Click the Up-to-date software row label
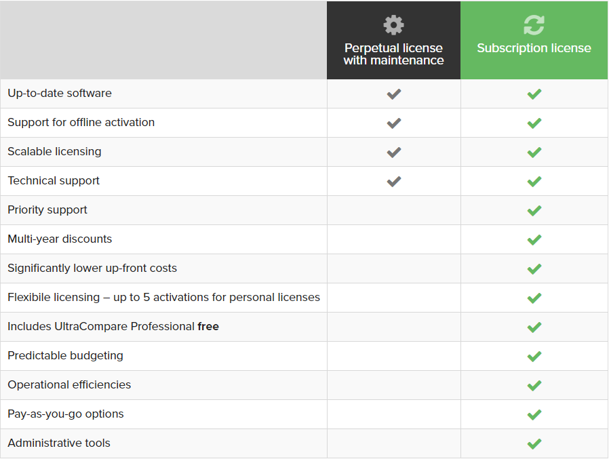The image size is (609, 459). [x=60, y=94]
